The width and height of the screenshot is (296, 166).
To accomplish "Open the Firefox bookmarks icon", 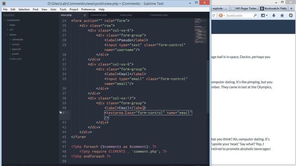I will coord(263,15).
